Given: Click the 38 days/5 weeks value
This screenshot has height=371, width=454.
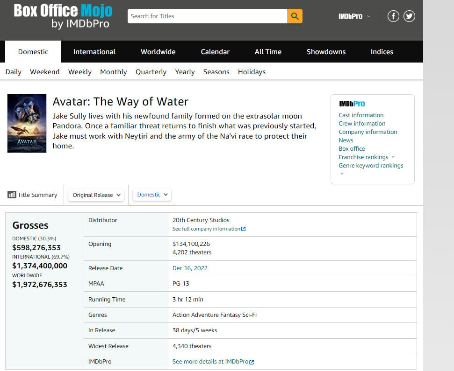Looking at the screenshot, I should (x=195, y=330).
